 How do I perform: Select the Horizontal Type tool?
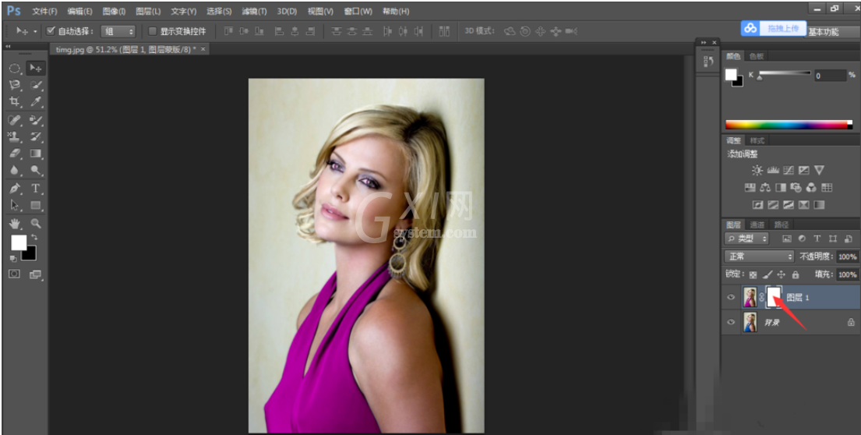pyautogui.click(x=36, y=189)
